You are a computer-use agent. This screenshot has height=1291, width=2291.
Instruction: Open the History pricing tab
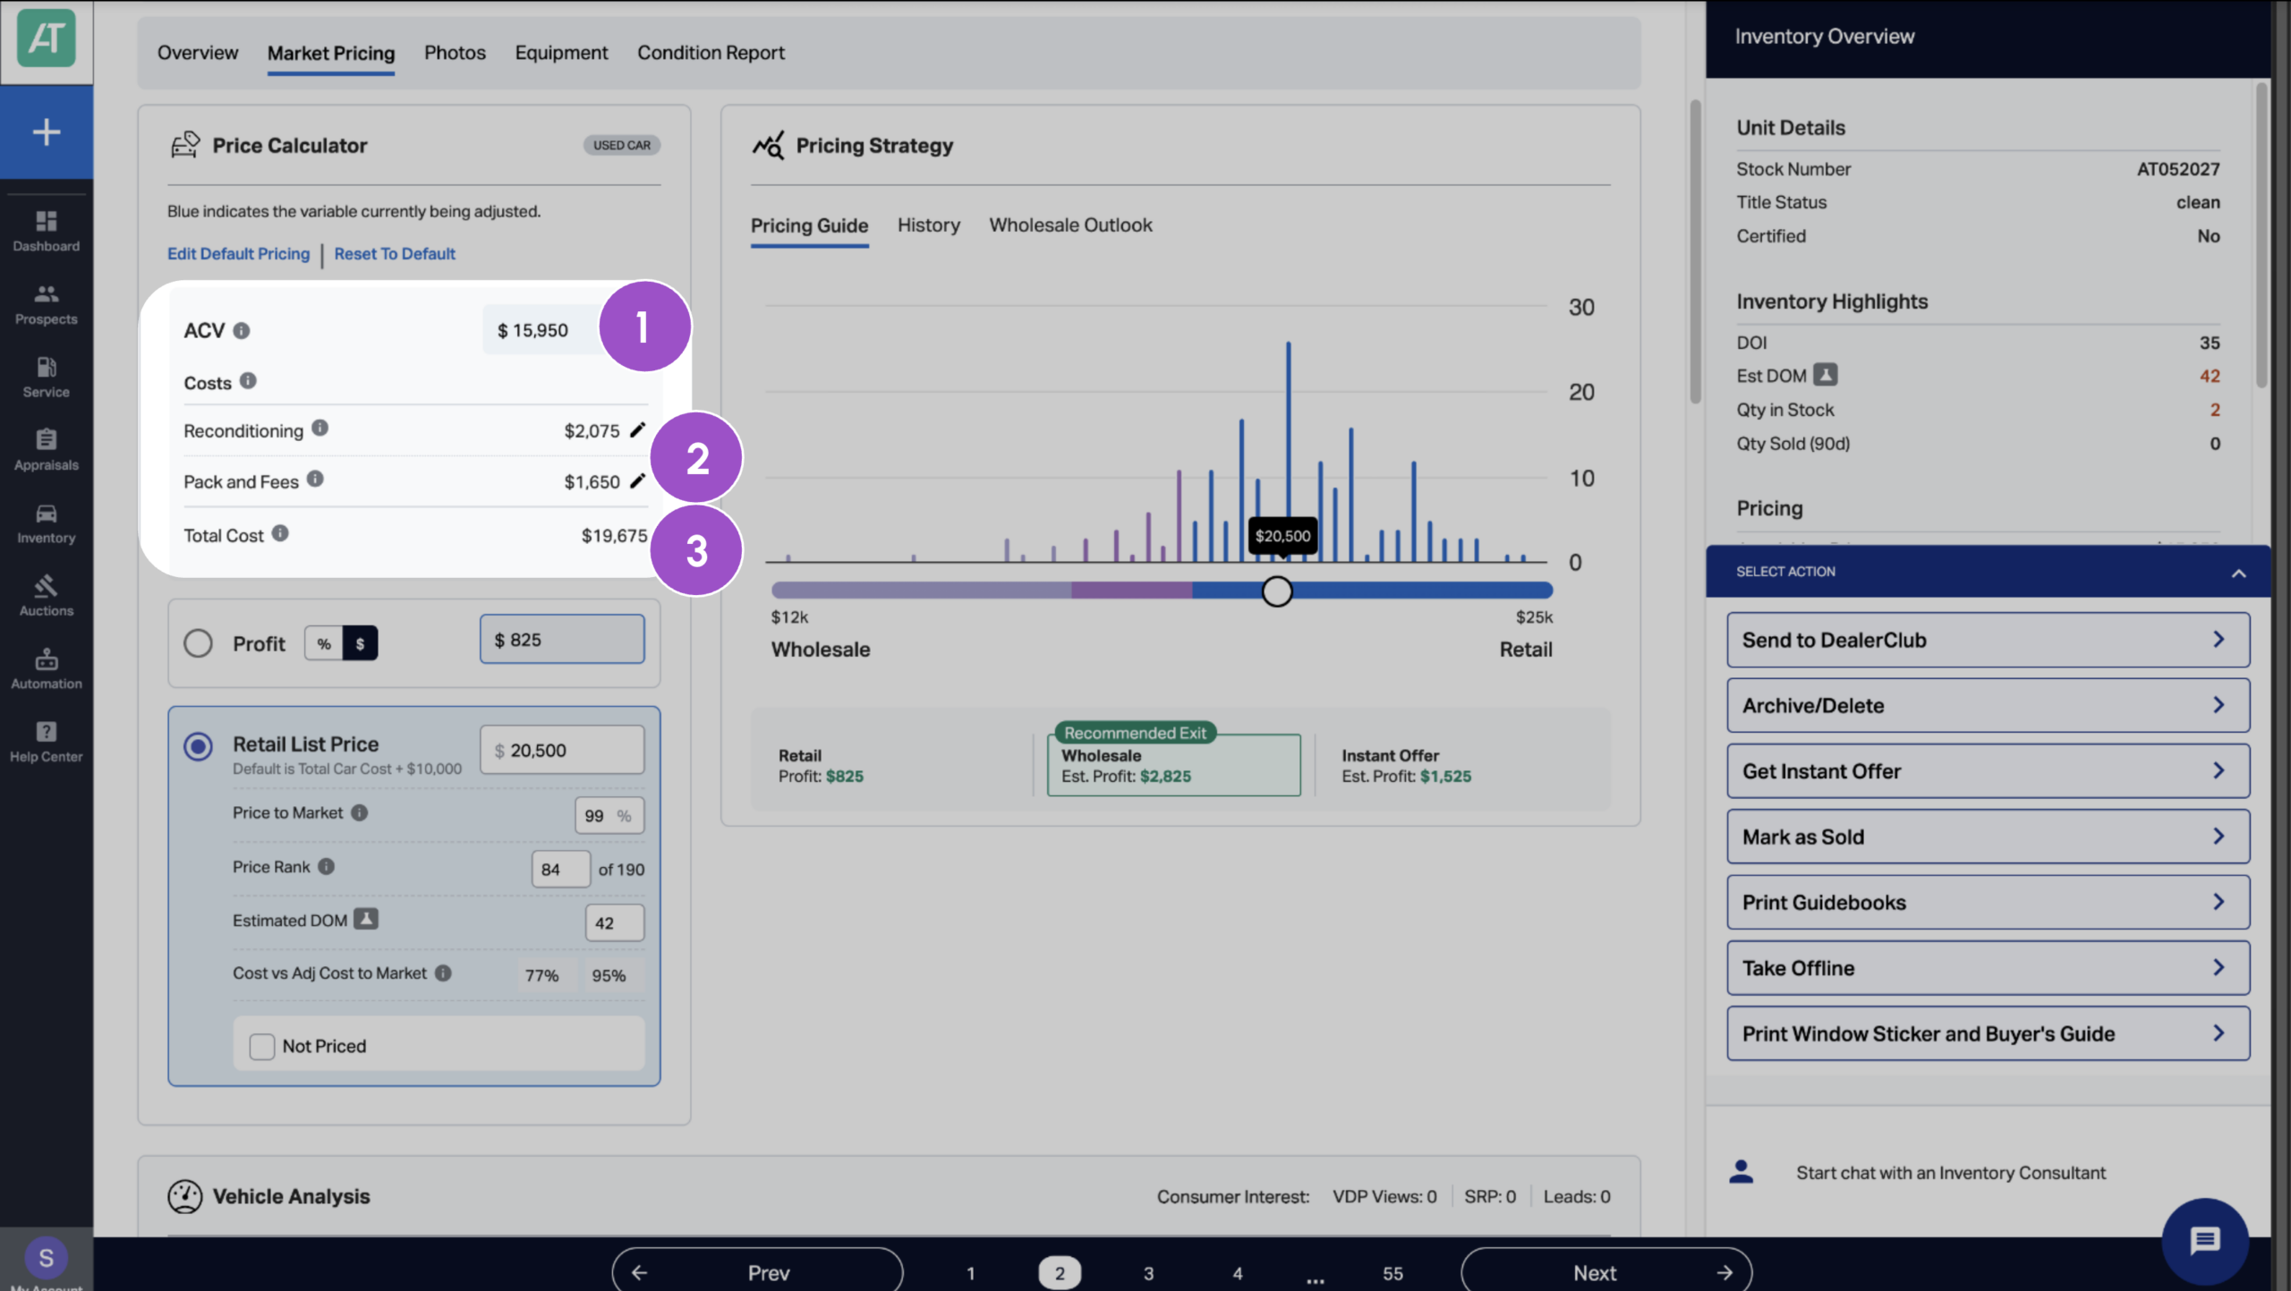coord(928,225)
